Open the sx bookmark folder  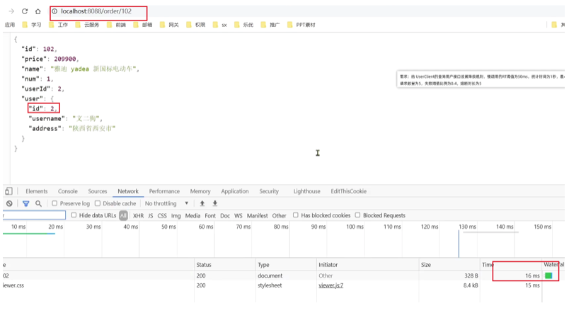click(x=220, y=25)
